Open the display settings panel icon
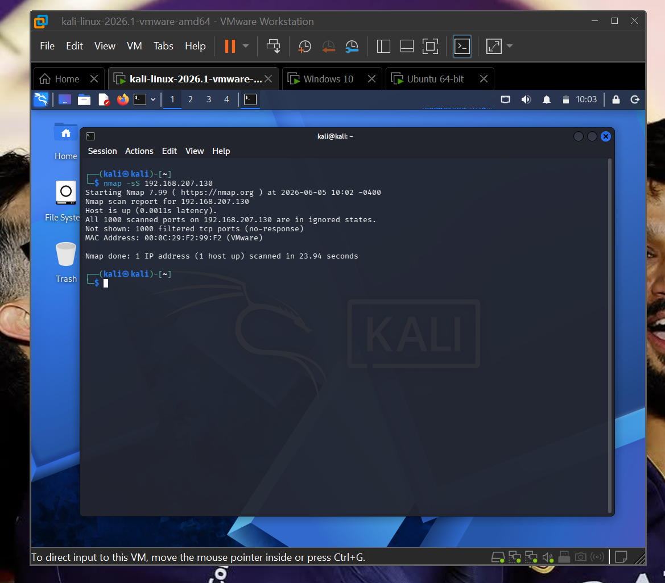 click(x=505, y=99)
